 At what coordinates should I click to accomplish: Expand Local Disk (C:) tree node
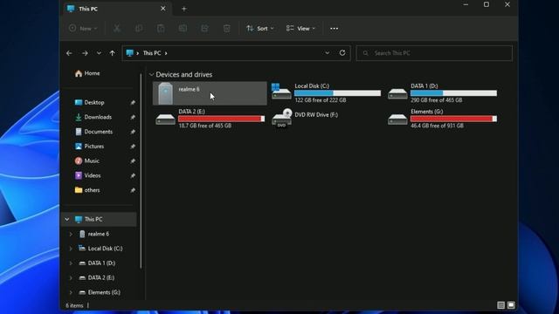[71, 249]
